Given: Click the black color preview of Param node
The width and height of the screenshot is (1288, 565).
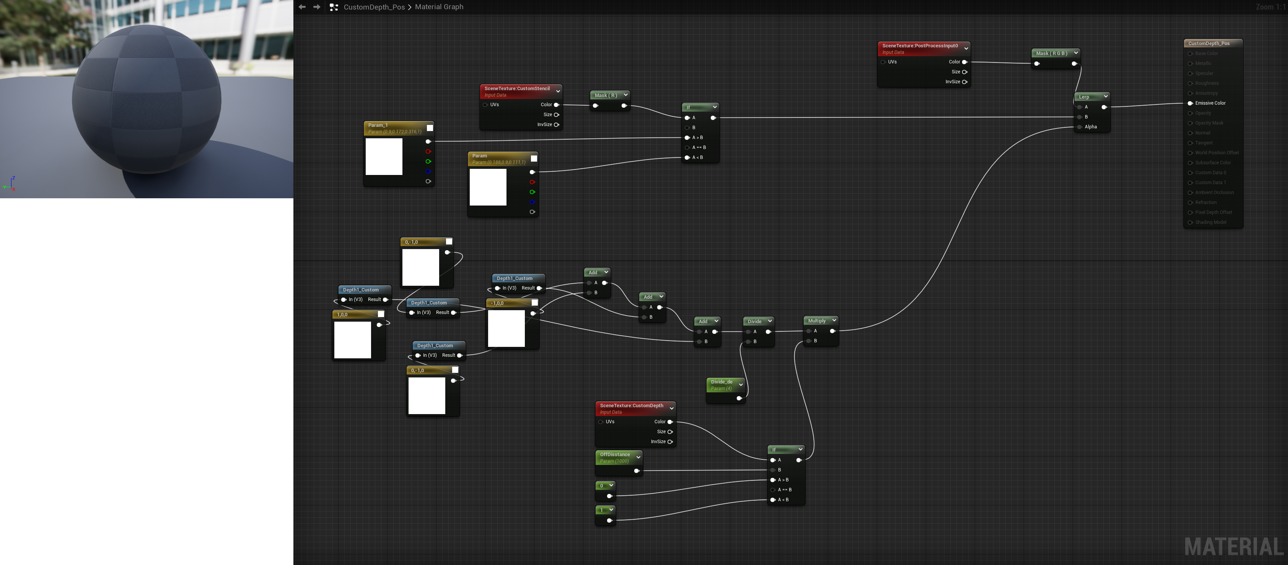Looking at the screenshot, I should 487,187.
